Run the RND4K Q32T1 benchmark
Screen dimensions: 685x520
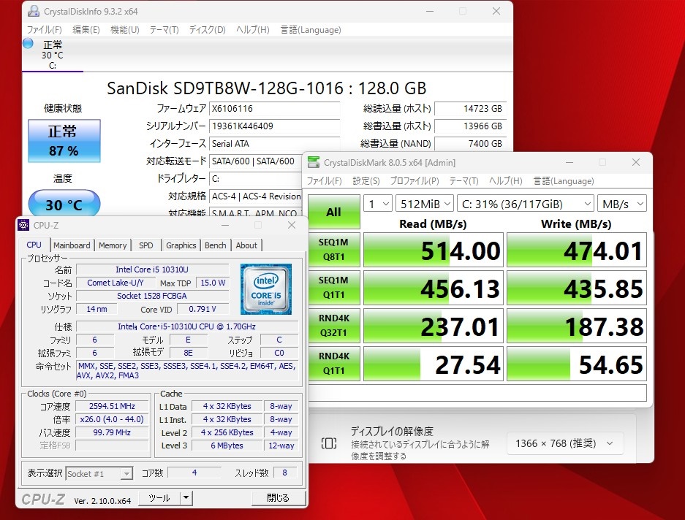coord(334,325)
